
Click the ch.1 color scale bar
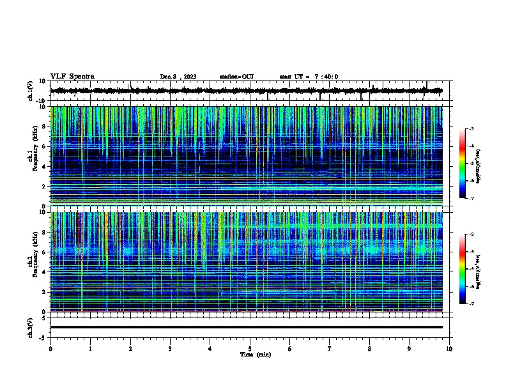click(462, 164)
